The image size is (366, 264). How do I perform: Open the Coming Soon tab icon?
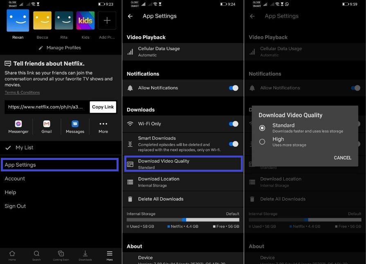(x=61, y=254)
